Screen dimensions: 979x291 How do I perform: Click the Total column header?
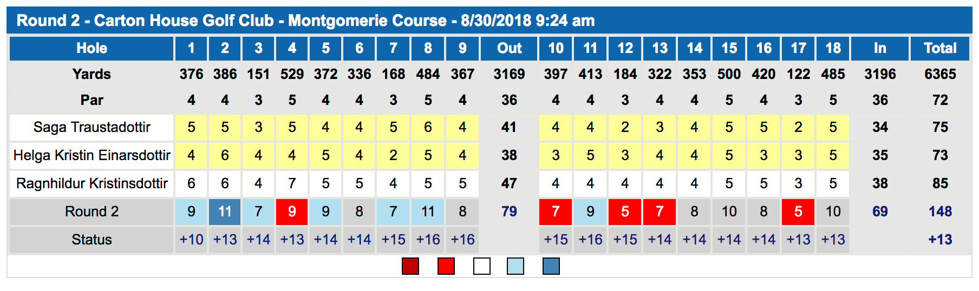pyautogui.click(x=940, y=48)
